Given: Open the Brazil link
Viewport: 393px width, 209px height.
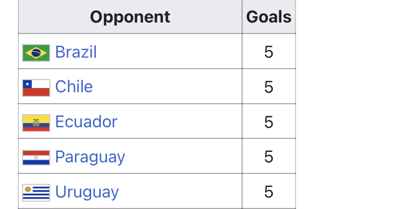Looking at the screenshot, I should (x=75, y=52).
